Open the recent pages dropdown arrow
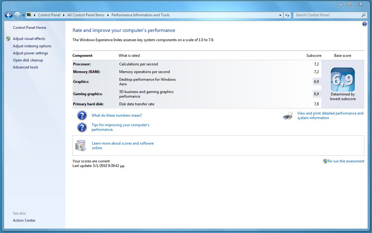The width and height of the screenshot is (372, 233). tap(23, 15)
